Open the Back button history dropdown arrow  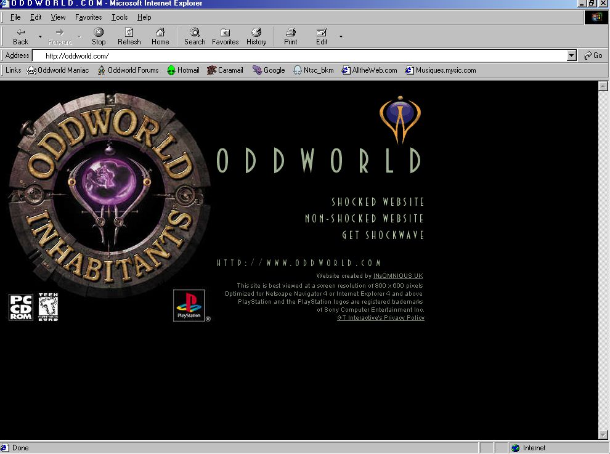pos(41,37)
